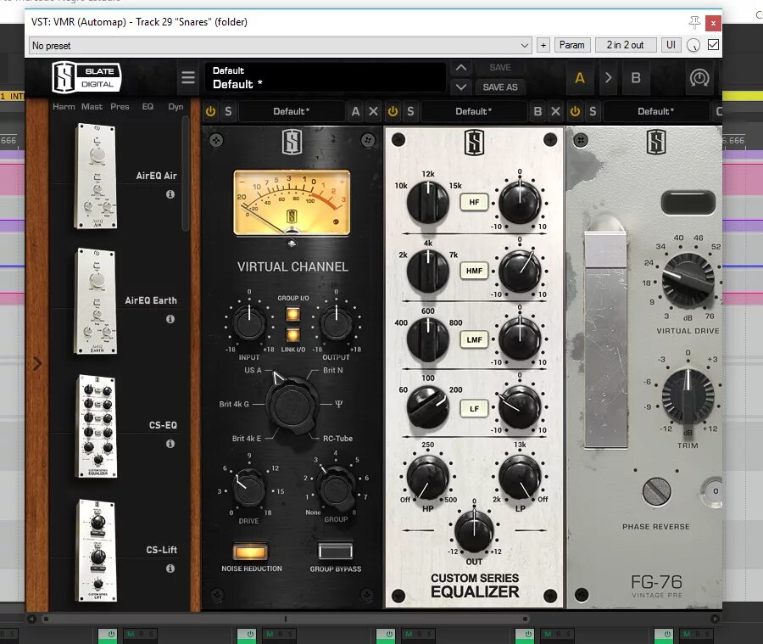This screenshot has height=644, width=763.
Task: Toggle NOISE REDUCTION switch
Action: [x=250, y=552]
